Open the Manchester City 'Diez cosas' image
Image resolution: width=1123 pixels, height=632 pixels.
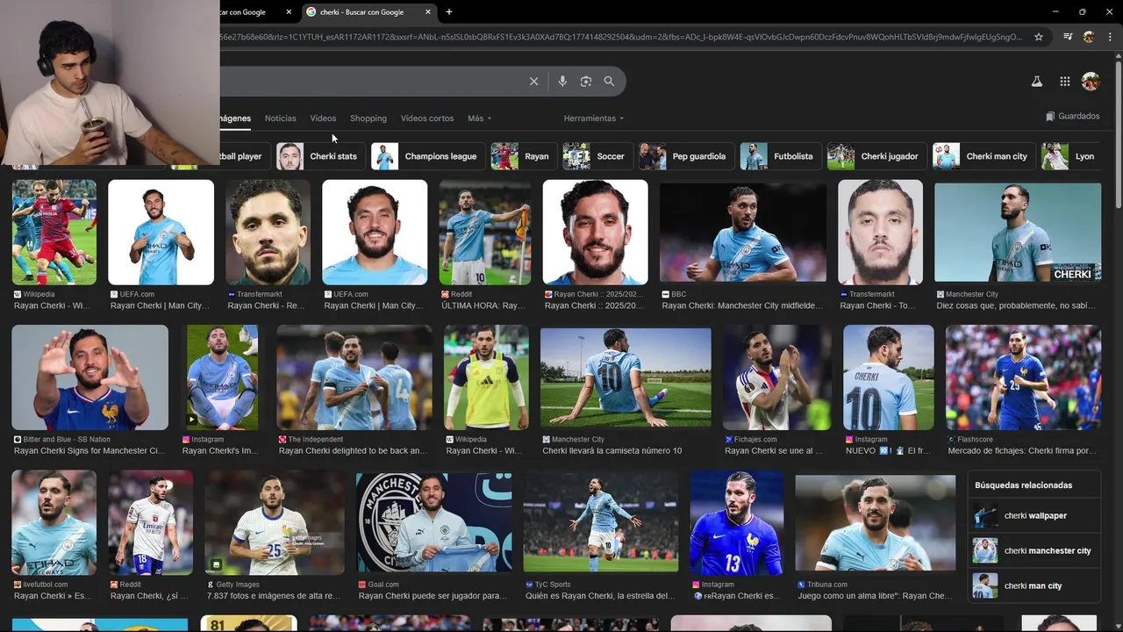(x=1018, y=232)
